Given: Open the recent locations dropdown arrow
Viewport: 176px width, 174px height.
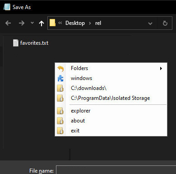Looking at the screenshot, I should [x=32, y=23].
